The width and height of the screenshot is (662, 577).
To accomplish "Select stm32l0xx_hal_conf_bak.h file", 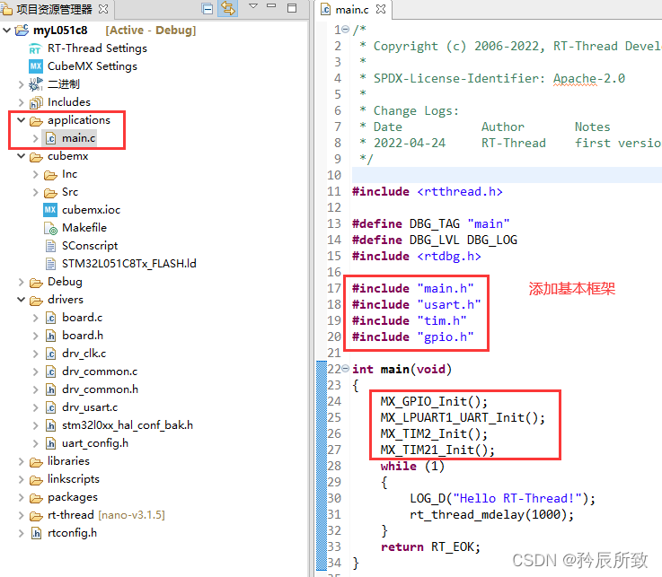I will 127,425.
